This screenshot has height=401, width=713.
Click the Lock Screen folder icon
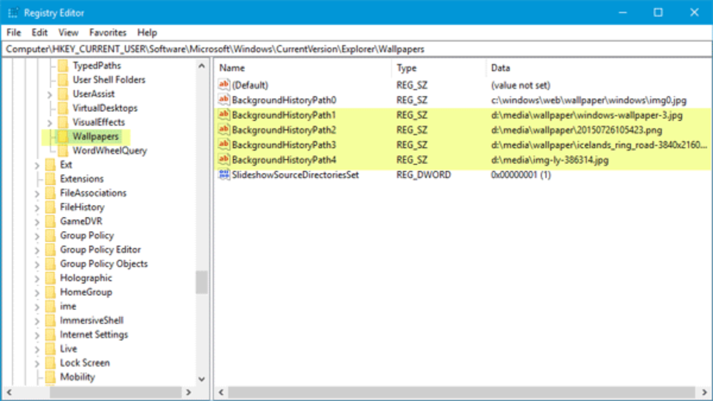coord(50,363)
